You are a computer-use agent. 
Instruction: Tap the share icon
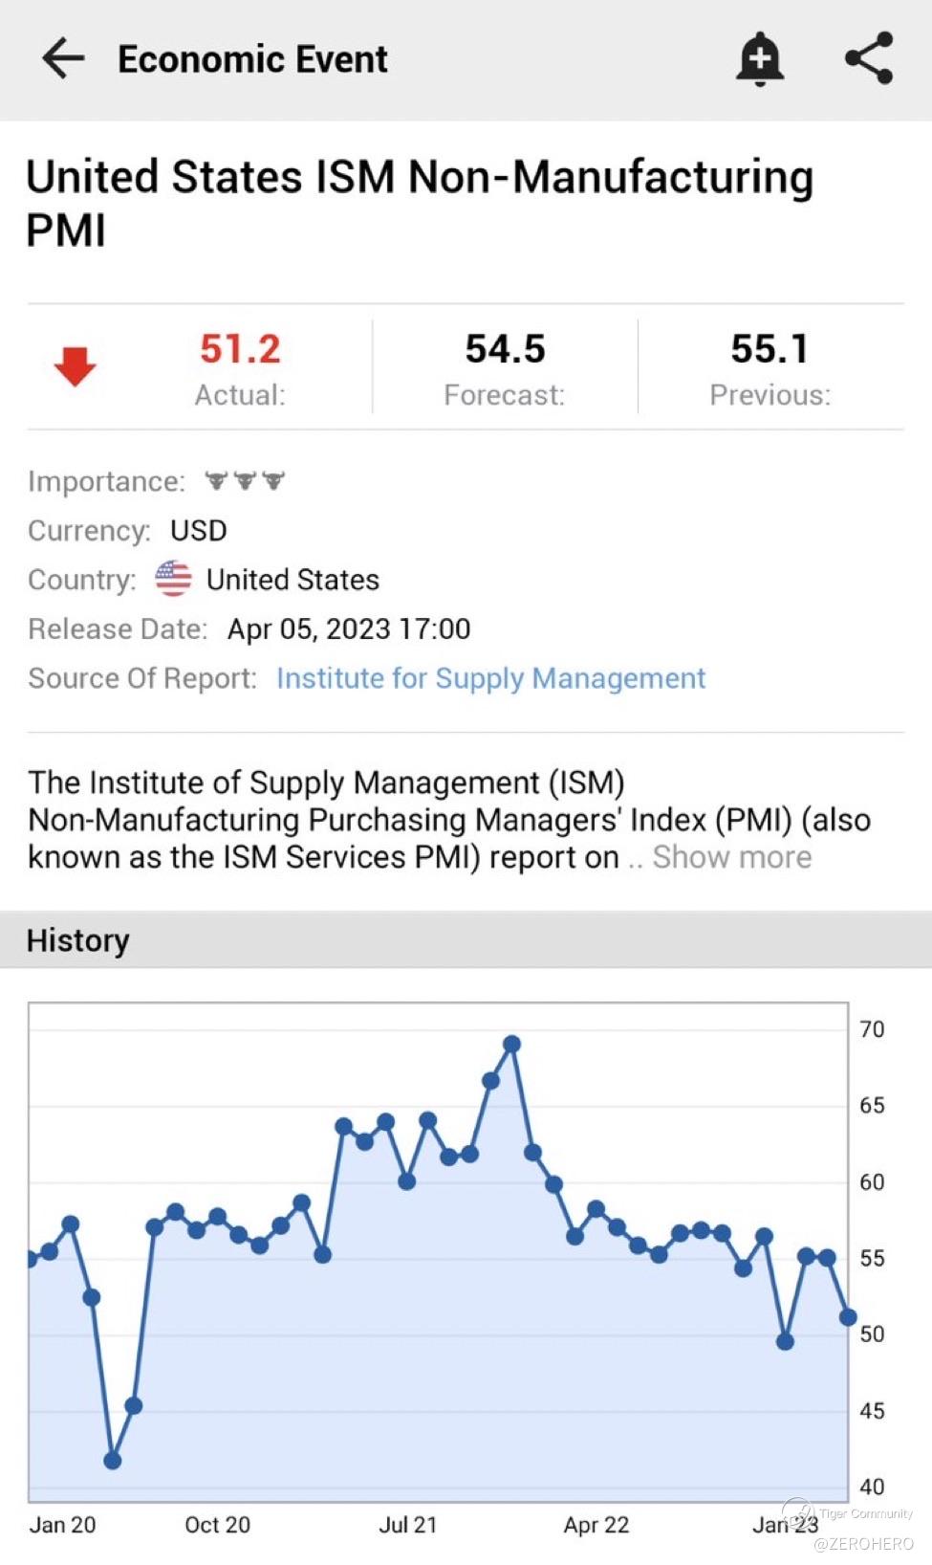pyautogui.click(x=869, y=58)
